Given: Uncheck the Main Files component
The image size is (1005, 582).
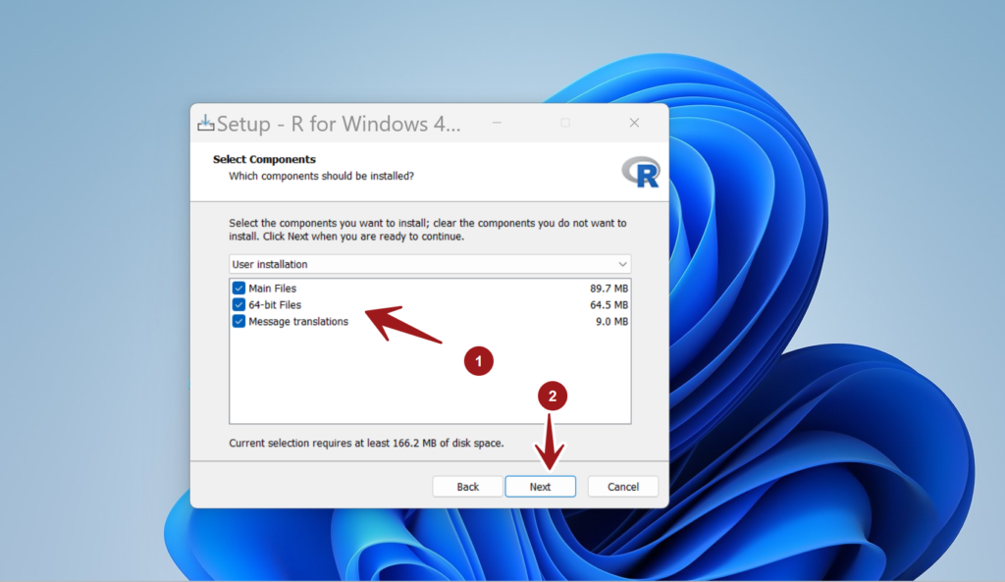Looking at the screenshot, I should coord(238,288).
